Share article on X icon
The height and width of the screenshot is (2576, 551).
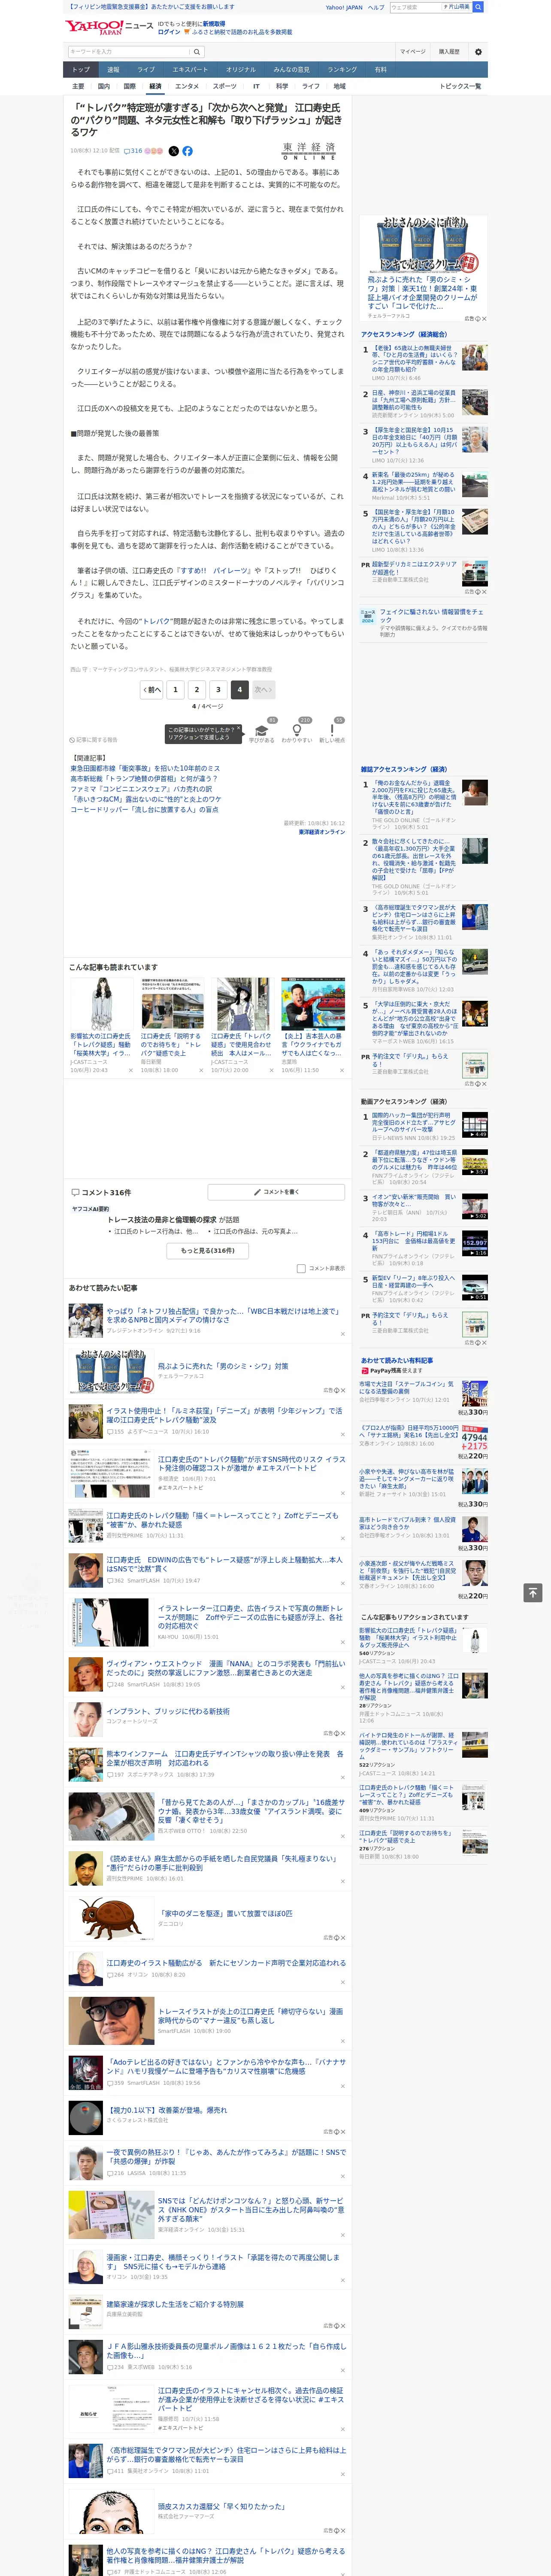point(173,151)
